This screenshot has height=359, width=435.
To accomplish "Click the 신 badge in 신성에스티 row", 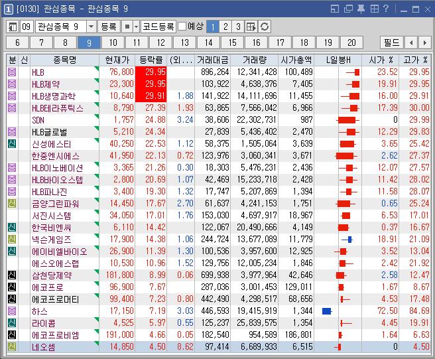I will 12,143.
